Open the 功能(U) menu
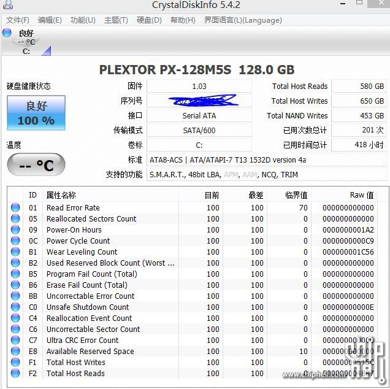The image size is (390, 389). click(83, 20)
